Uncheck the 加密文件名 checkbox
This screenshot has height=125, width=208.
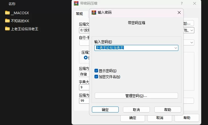(x=96, y=77)
